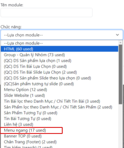Viewport: 124px width, 148px height.
Task: Select Sản Phẩm lọc theo Danh Mục option
Action: [x=59, y=107]
